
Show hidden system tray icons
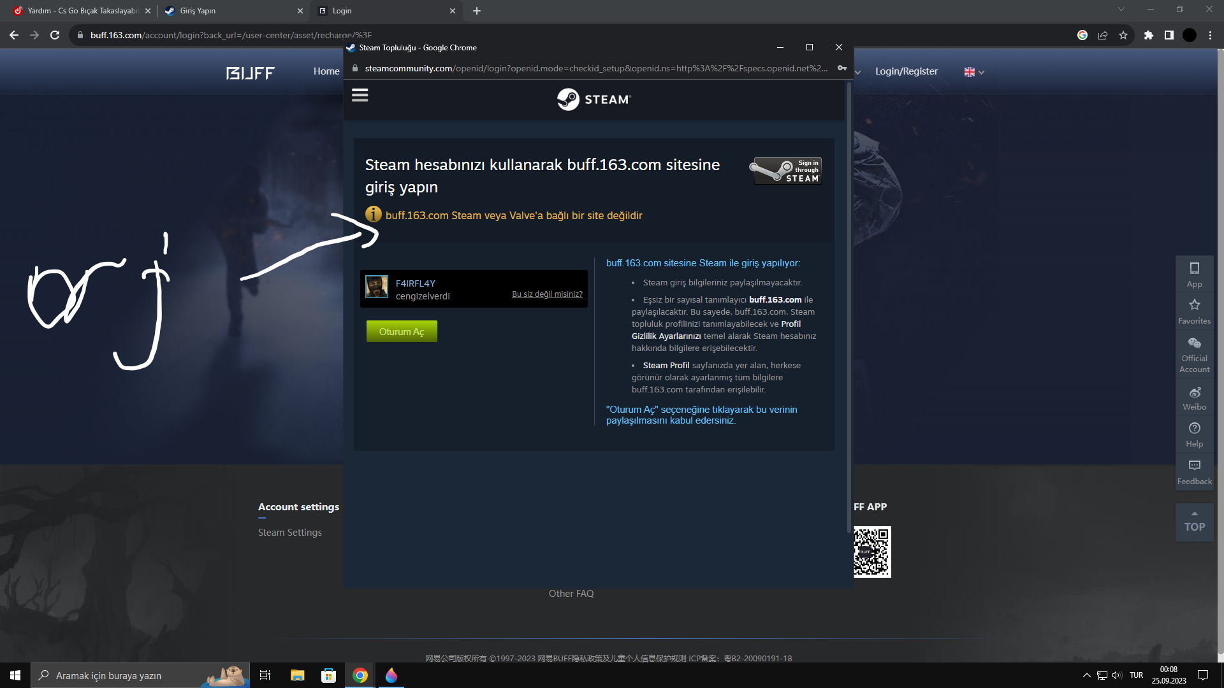pyautogui.click(x=1087, y=675)
